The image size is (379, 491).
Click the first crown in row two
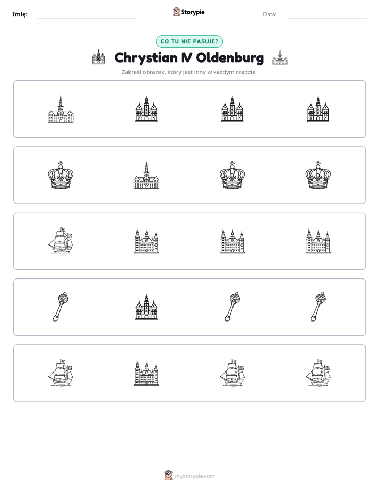61,175
